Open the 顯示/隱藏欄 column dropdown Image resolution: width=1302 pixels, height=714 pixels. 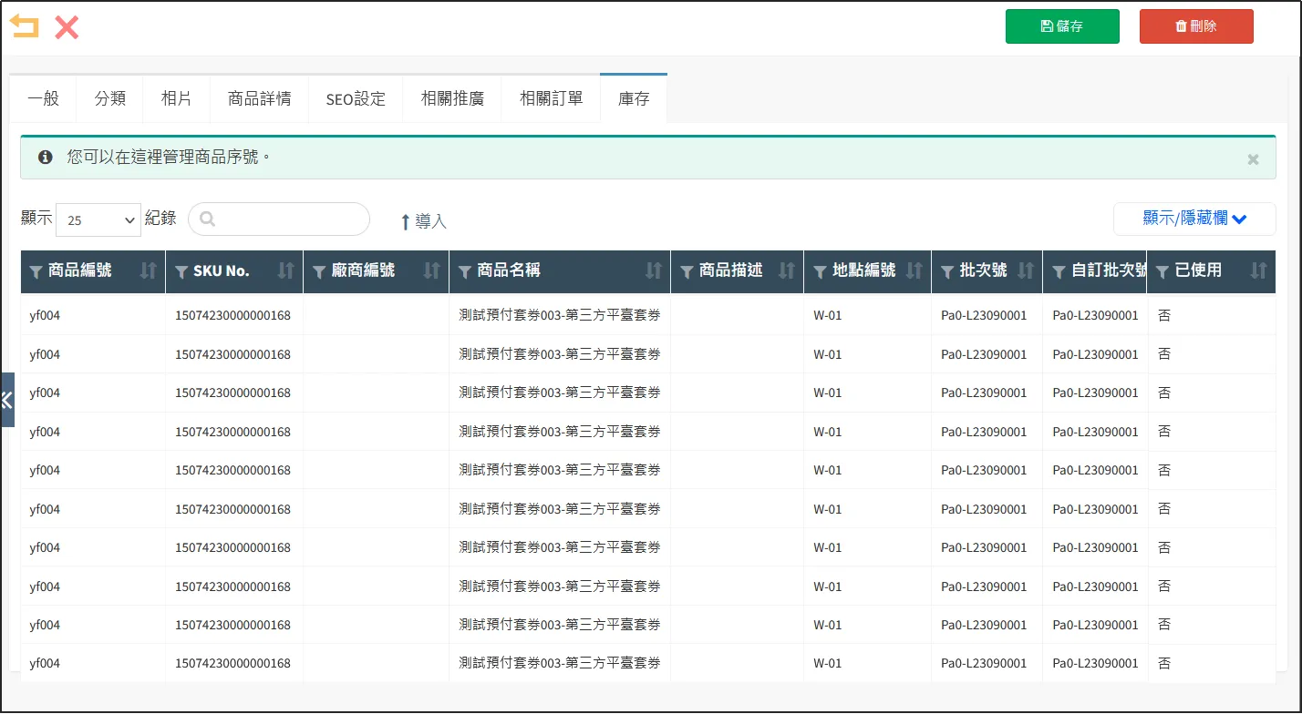tap(1193, 219)
